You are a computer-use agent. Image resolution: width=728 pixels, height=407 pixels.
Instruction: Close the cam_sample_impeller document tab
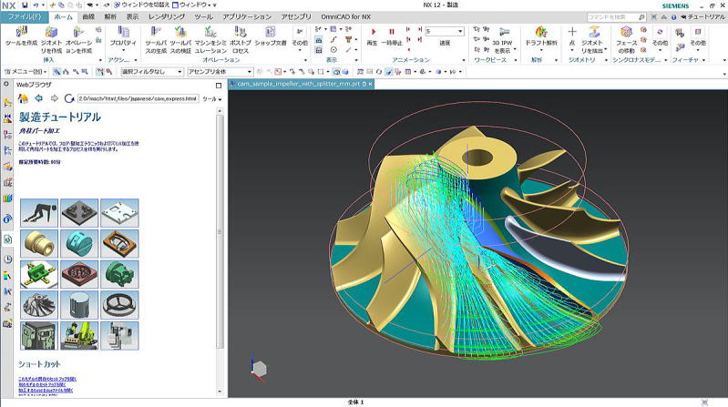coord(370,84)
